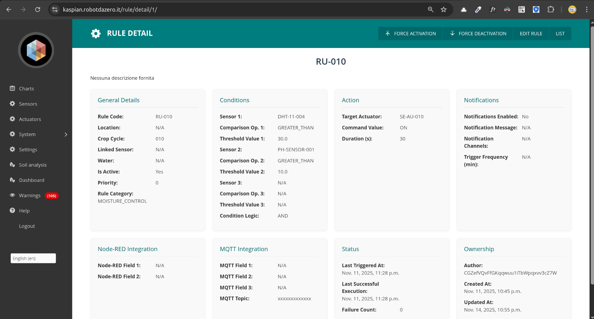This screenshot has height=319, width=594.
Task: Open the English (en) language selector
Action: 33,258
